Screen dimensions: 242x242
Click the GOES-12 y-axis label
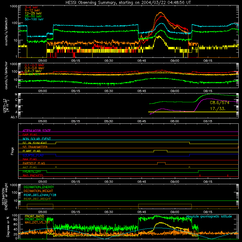pos(6,106)
